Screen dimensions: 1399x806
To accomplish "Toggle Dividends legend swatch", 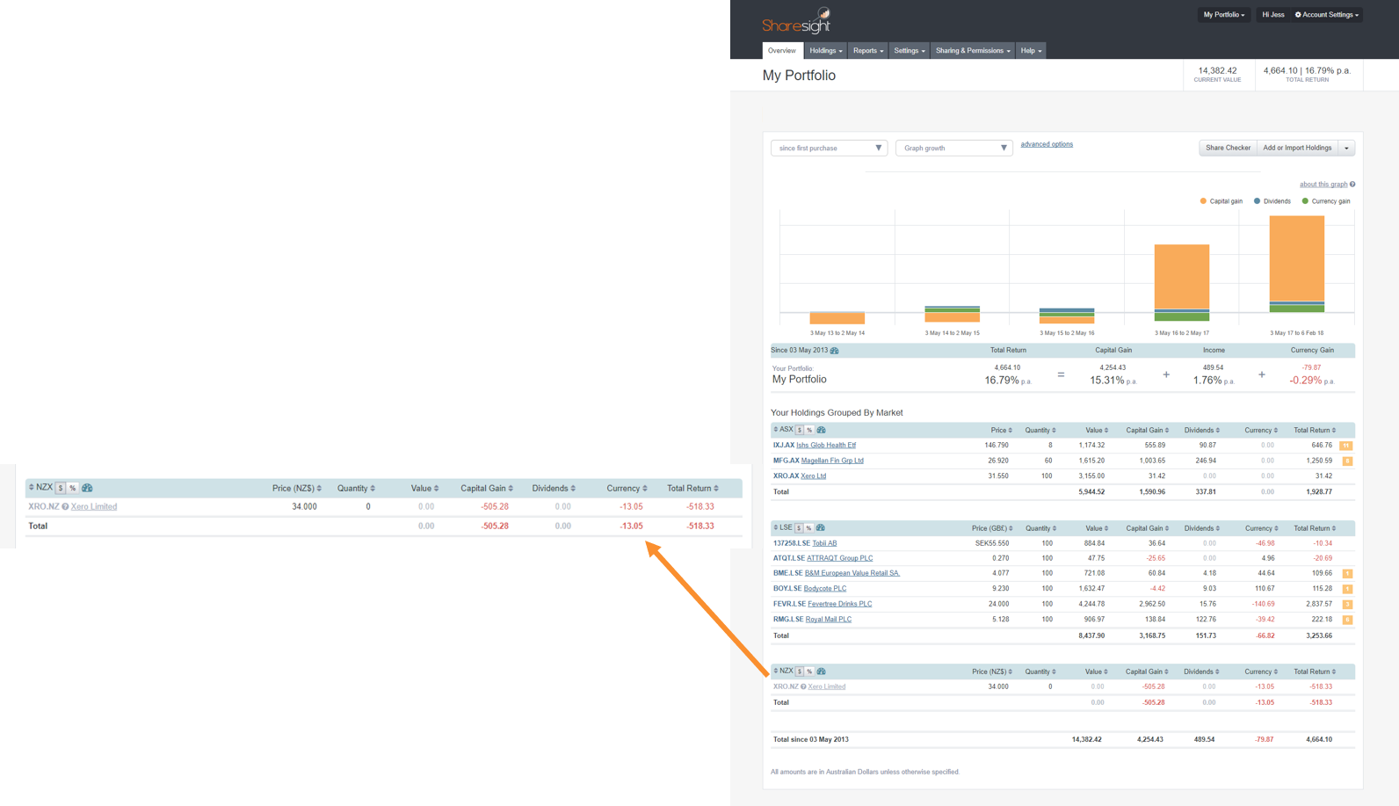I will click(1257, 201).
